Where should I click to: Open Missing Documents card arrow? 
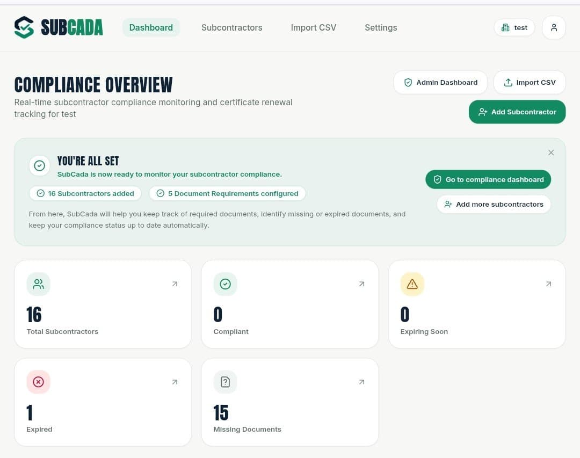[x=362, y=382]
